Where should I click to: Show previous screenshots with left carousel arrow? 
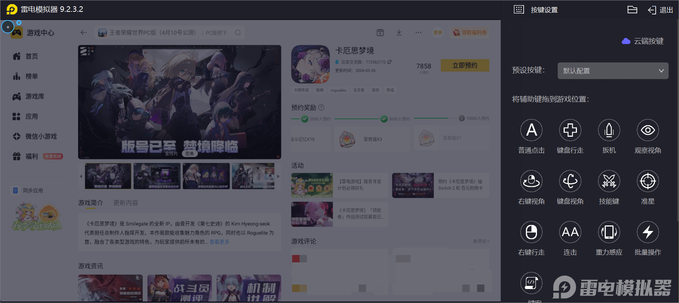pos(81,176)
